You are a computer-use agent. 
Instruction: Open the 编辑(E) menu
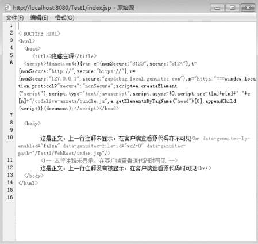coord(39,18)
